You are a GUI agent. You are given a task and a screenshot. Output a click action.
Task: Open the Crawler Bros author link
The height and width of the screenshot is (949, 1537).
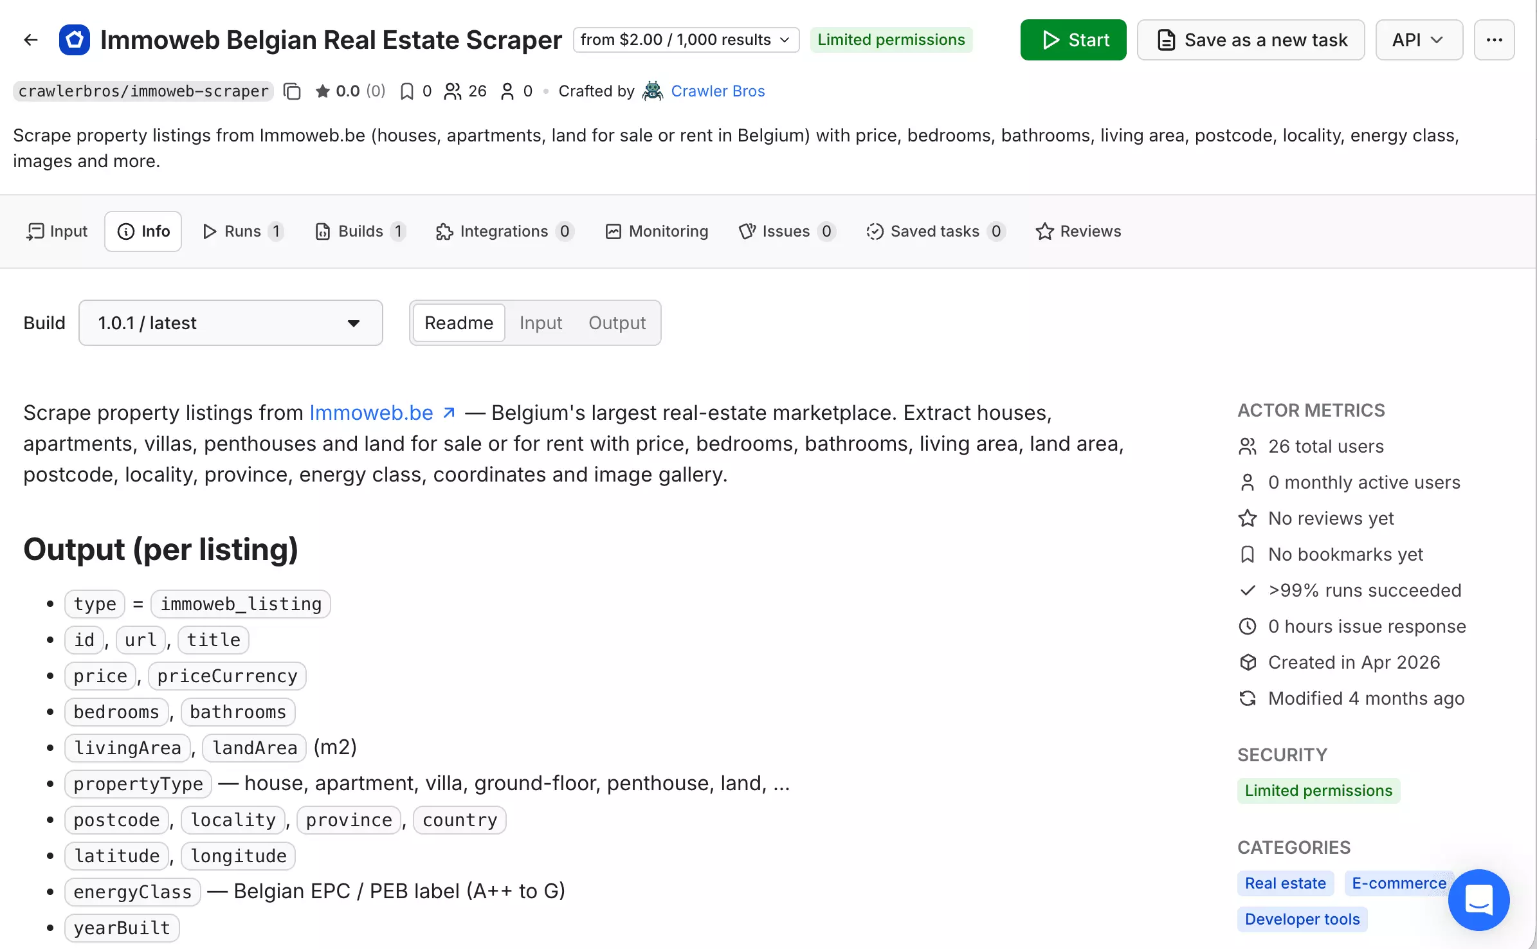[718, 91]
